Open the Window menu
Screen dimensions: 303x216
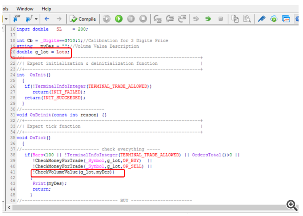[25, 9]
